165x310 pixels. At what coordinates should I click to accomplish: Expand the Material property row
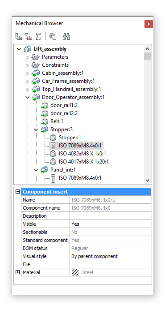pyautogui.click(x=18, y=272)
